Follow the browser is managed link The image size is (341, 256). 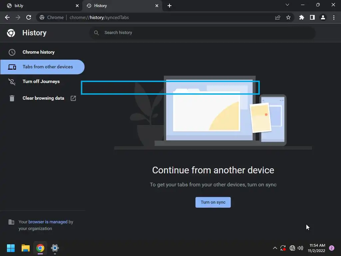(x=48, y=222)
